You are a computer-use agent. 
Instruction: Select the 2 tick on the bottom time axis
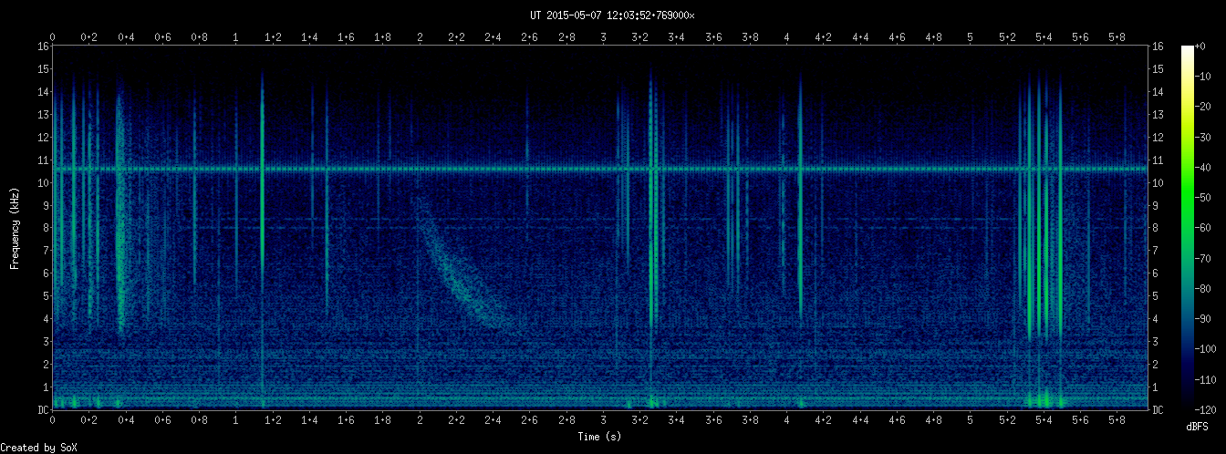tap(420, 420)
